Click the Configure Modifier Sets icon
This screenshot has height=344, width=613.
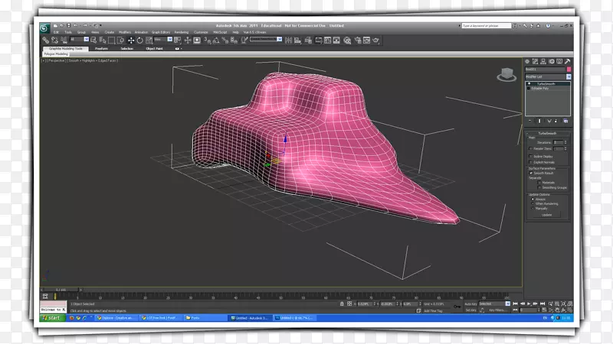coord(567,121)
